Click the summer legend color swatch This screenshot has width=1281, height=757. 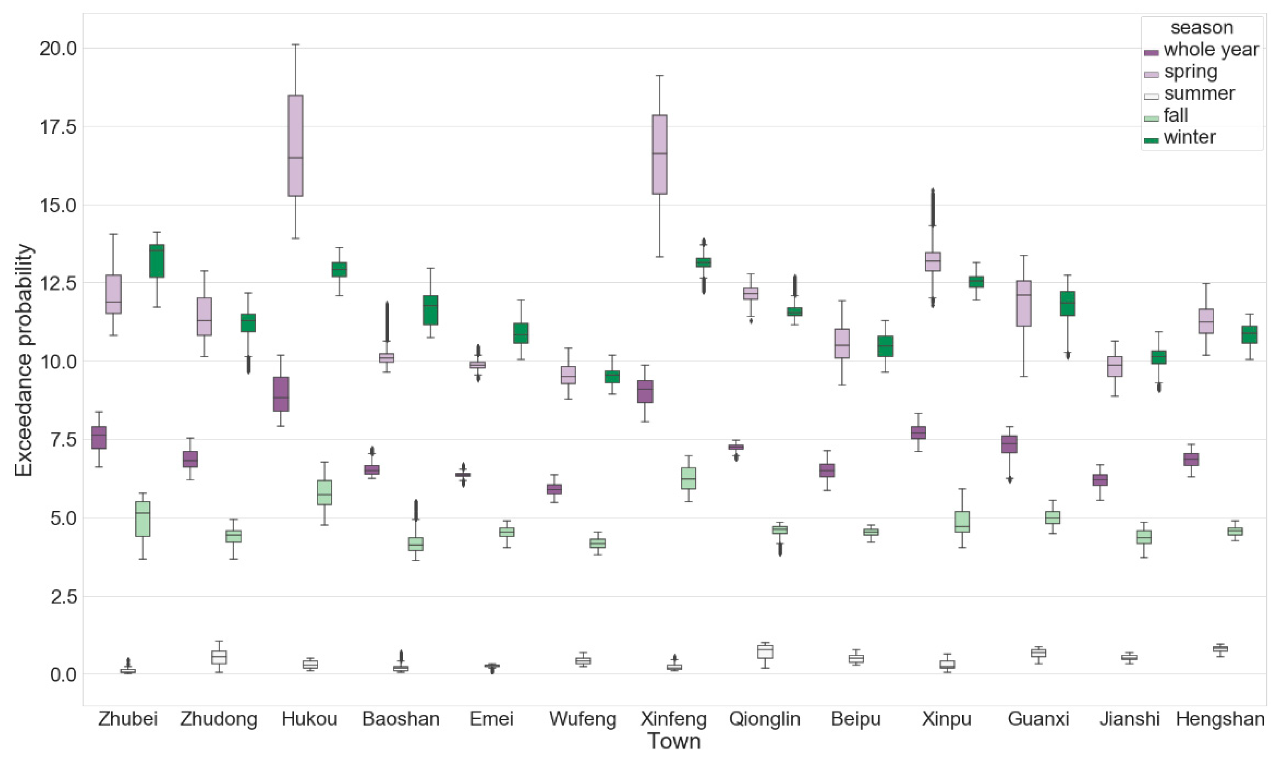click(1151, 96)
